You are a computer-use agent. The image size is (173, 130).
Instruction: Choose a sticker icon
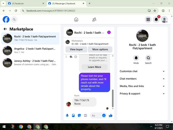(79, 115)
